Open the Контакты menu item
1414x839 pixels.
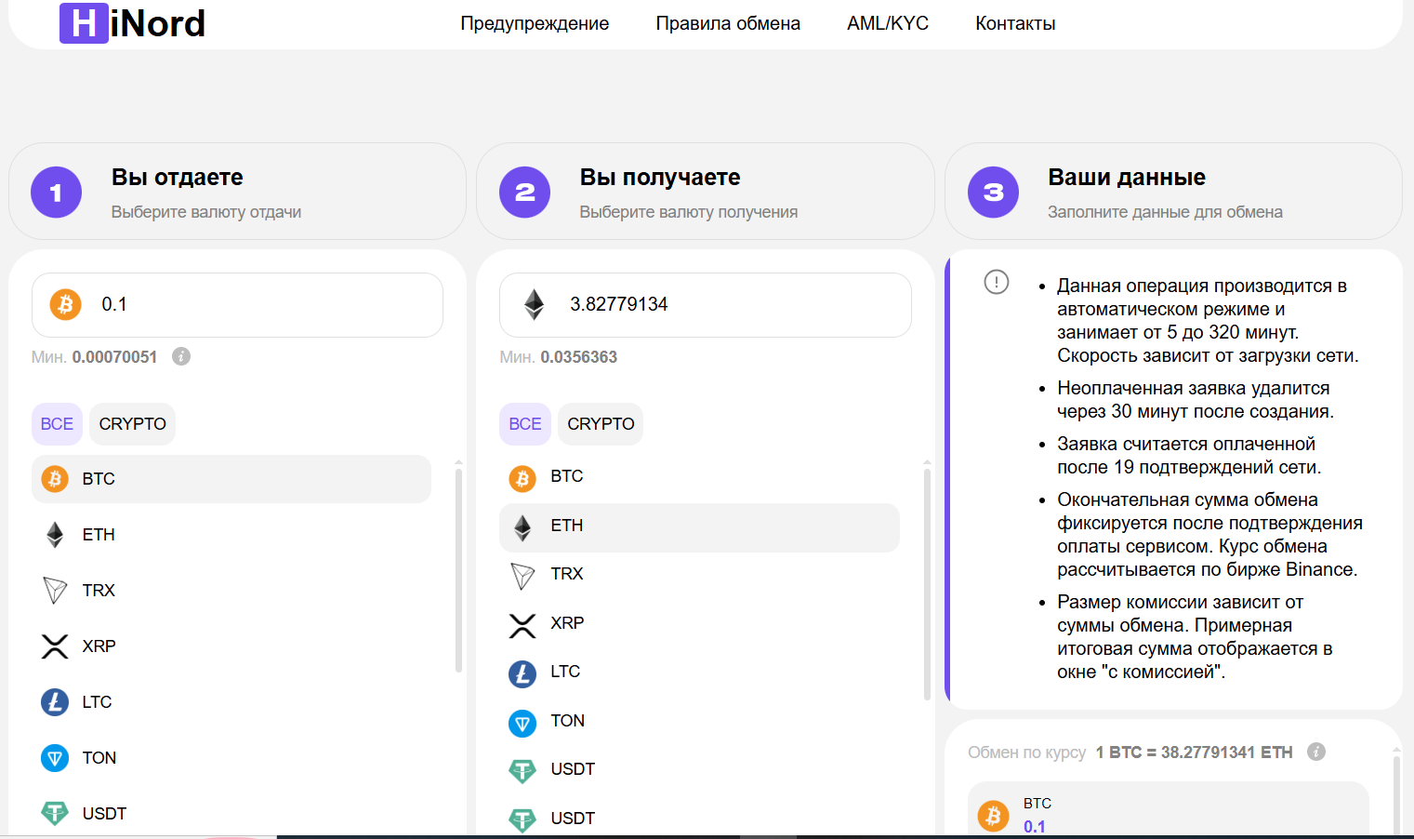tap(1015, 23)
